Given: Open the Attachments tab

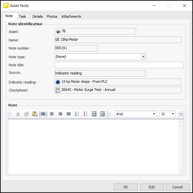Looking at the screenshot, I should (x=71, y=16).
